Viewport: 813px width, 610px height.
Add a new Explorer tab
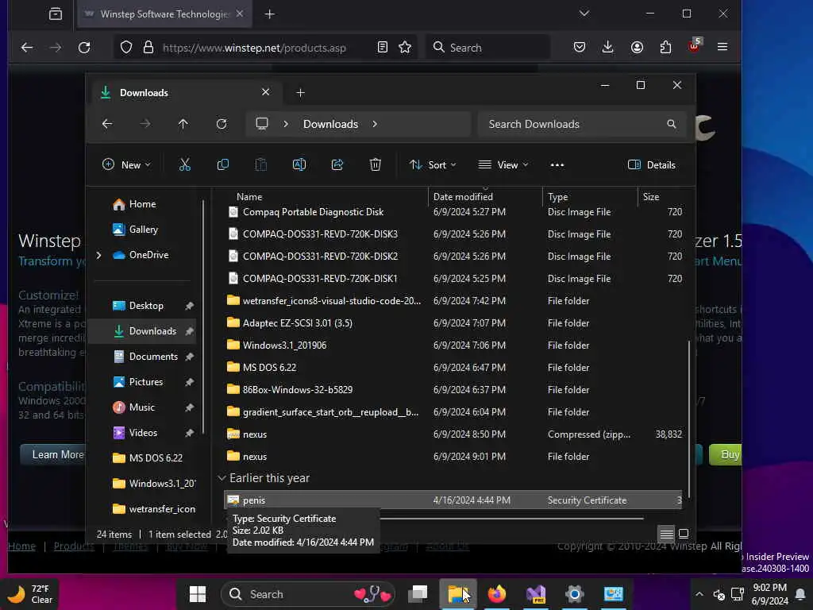tap(300, 93)
